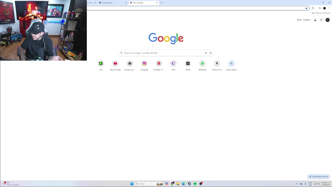332x187 pixels.
Task: Open Chrome from the taskbar
Action: click(x=172, y=184)
